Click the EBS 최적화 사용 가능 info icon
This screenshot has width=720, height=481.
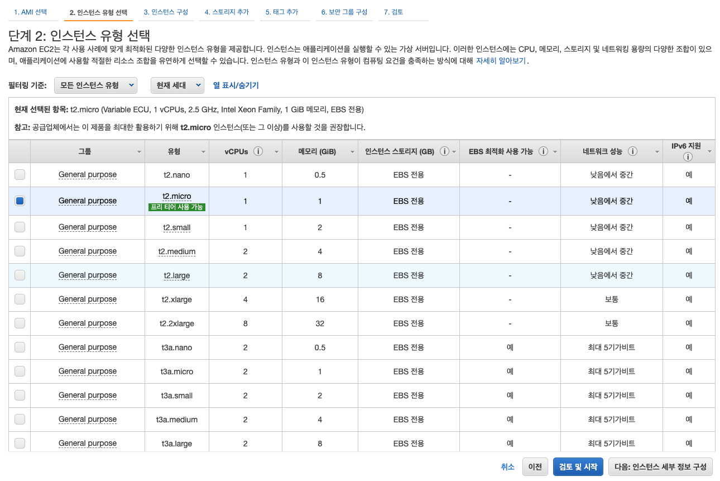[x=544, y=151]
